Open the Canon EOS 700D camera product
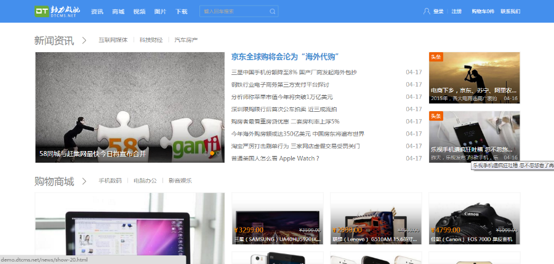554x264 pixels. [475, 219]
